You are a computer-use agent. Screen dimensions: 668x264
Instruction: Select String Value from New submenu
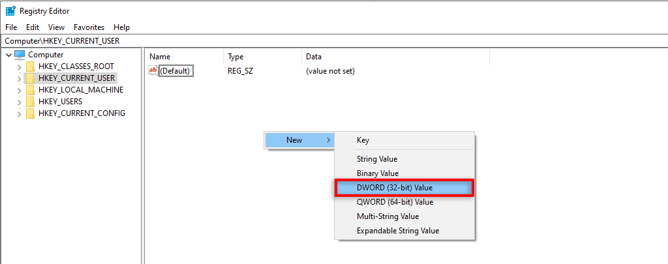[376, 159]
